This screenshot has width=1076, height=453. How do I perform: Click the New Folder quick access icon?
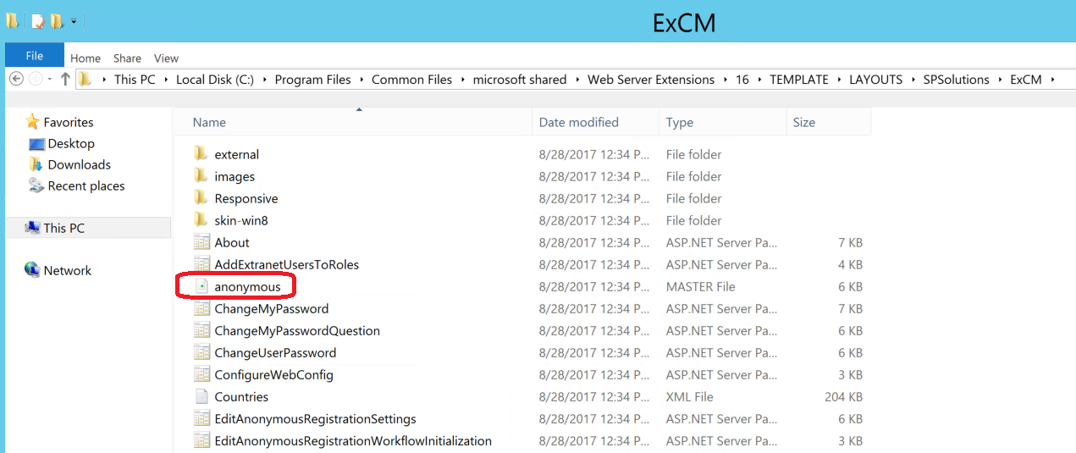(x=56, y=21)
